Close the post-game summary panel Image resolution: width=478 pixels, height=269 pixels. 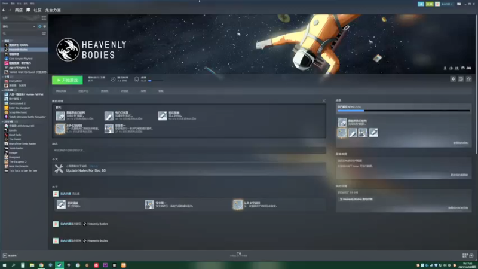324,101
